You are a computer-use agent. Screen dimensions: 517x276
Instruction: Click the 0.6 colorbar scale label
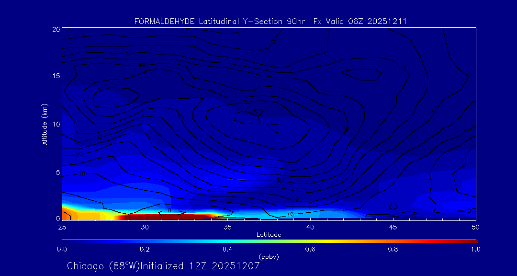(x=310, y=249)
